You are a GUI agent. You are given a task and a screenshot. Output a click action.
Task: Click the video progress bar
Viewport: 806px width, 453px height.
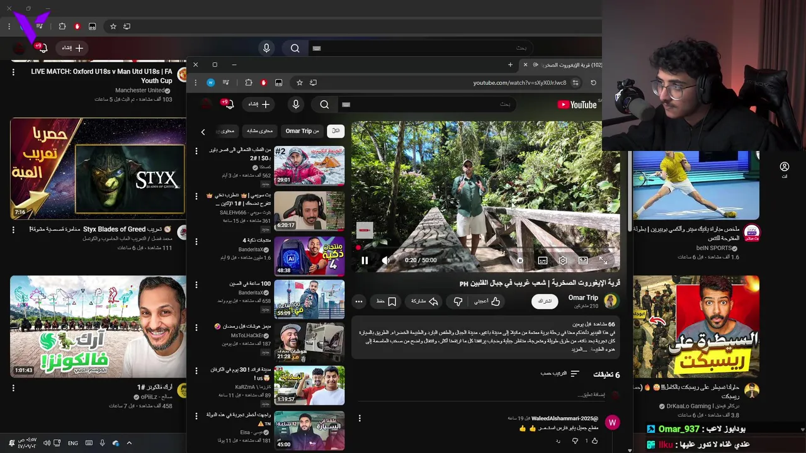[485, 249]
